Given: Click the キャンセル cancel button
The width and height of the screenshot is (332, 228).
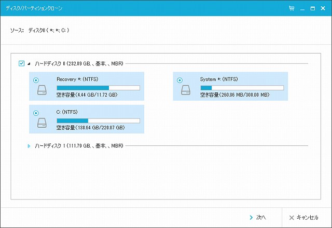Looking at the screenshot, I should (x=303, y=218).
